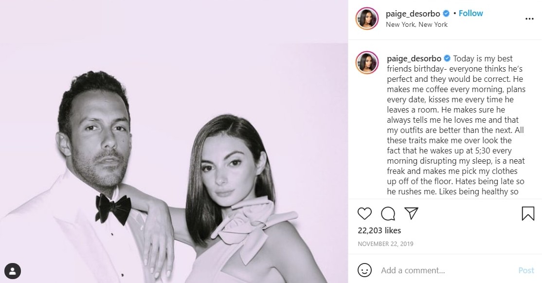Click verified badge beside header username
The height and width of the screenshot is (283, 542).
(x=446, y=14)
